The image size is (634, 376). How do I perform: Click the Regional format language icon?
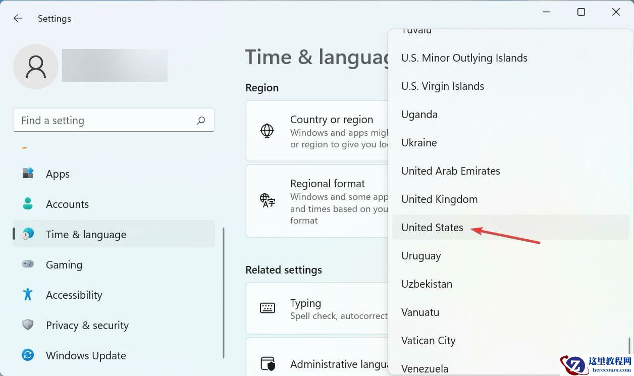tap(267, 200)
